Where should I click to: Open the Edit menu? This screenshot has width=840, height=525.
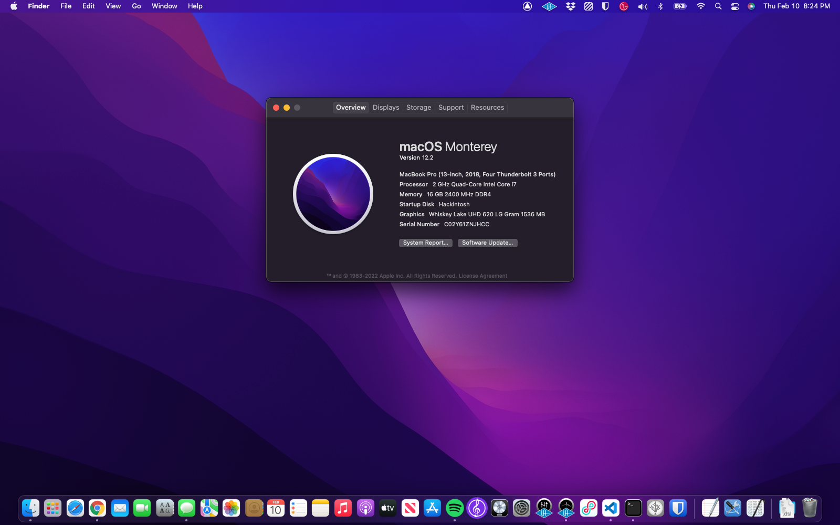click(x=88, y=6)
